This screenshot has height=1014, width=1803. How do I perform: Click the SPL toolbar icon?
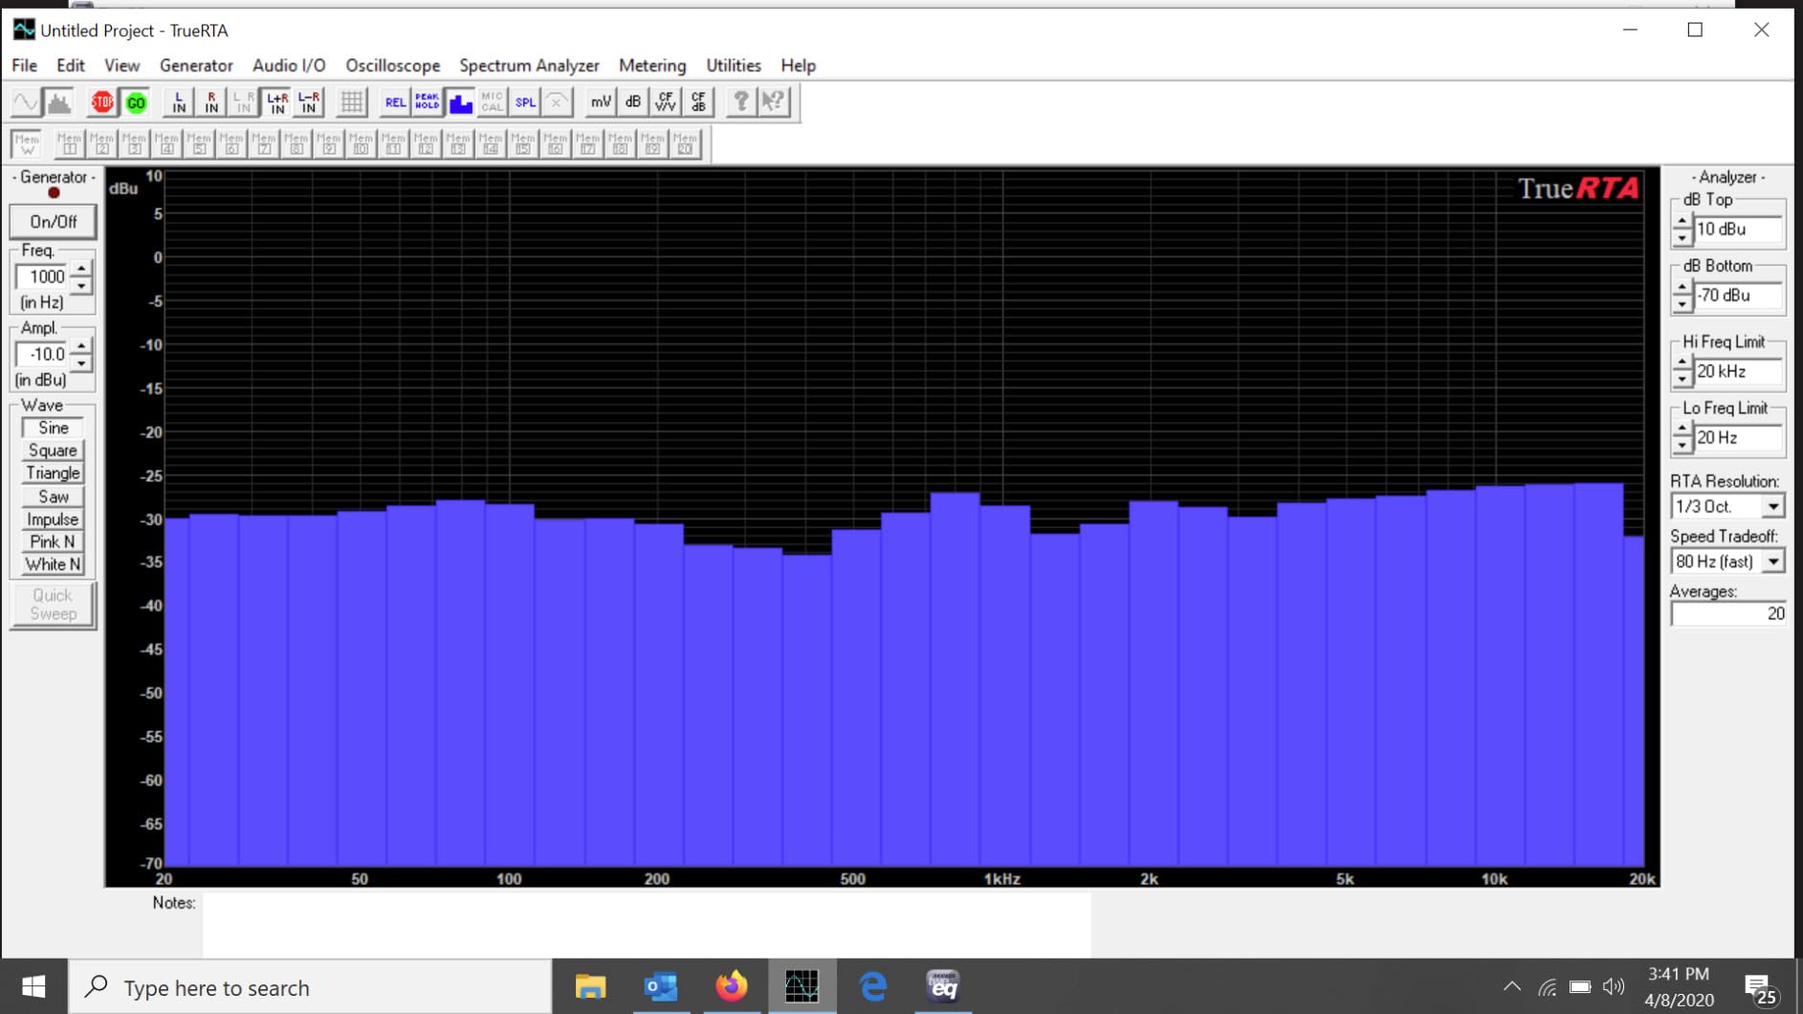coord(525,102)
